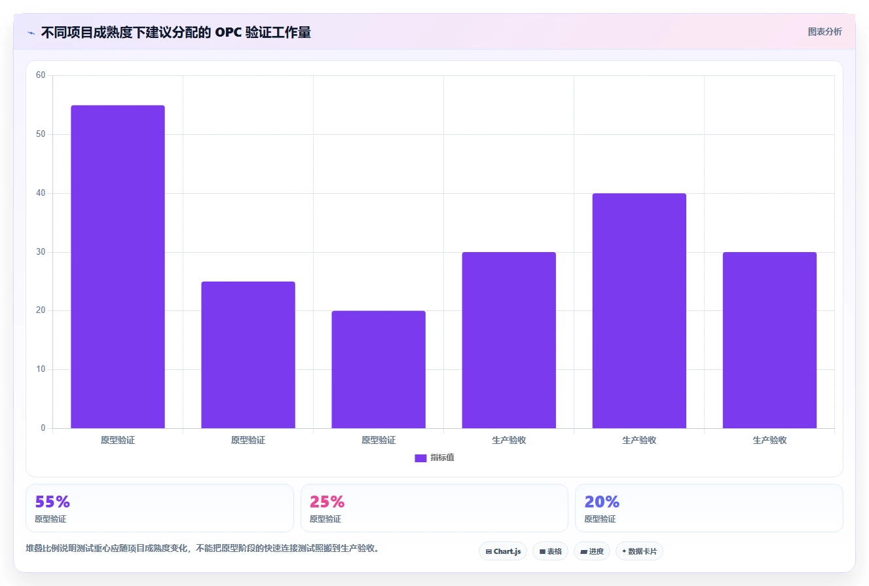Click the 图表分析 label in the header

tap(824, 31)
